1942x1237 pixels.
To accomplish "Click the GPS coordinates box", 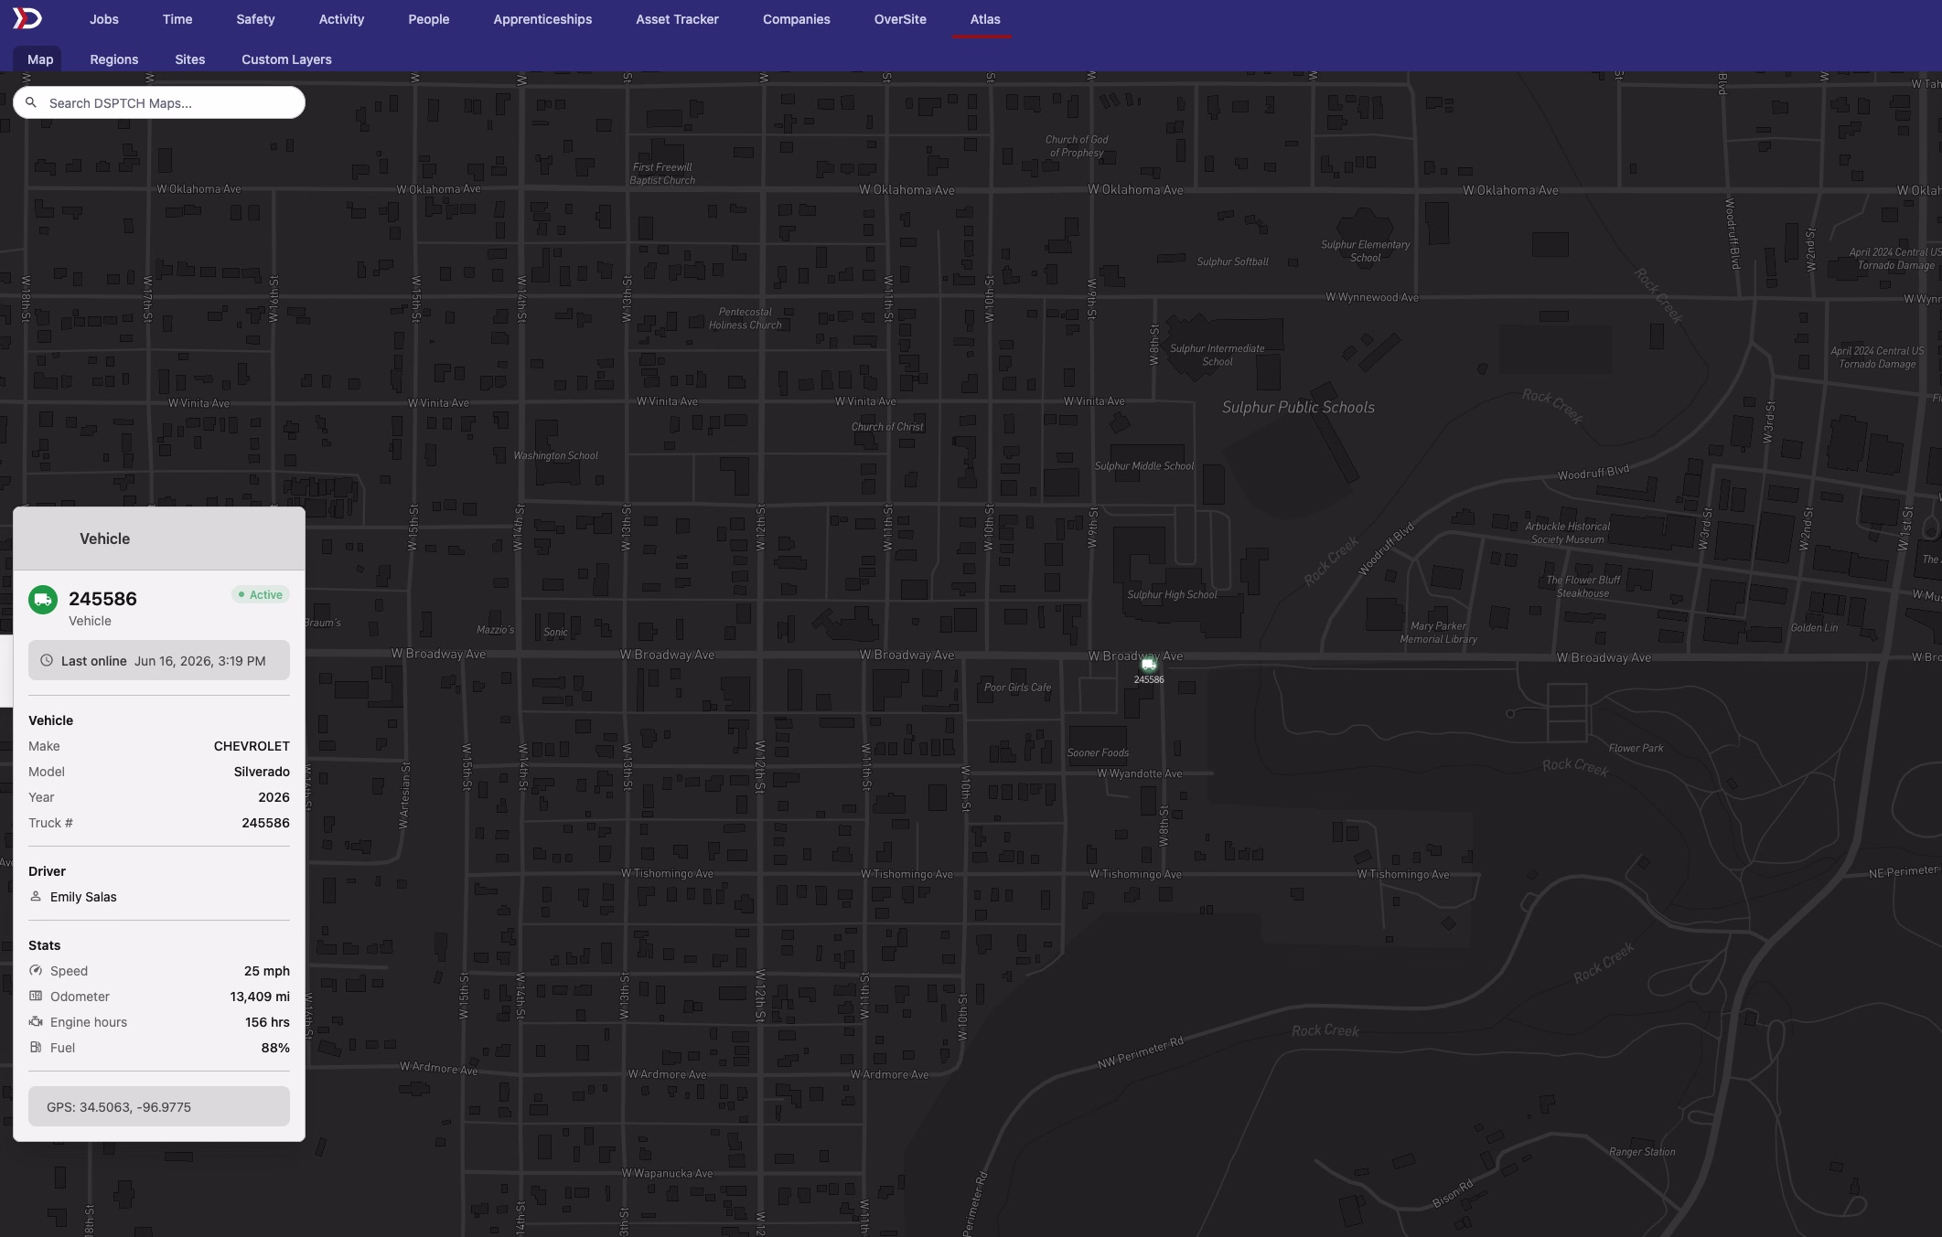I will pyautogui.click(x=159, y=1106).
